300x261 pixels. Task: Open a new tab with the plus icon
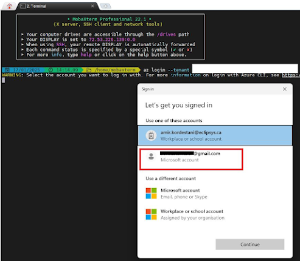[x=105, y=6]
